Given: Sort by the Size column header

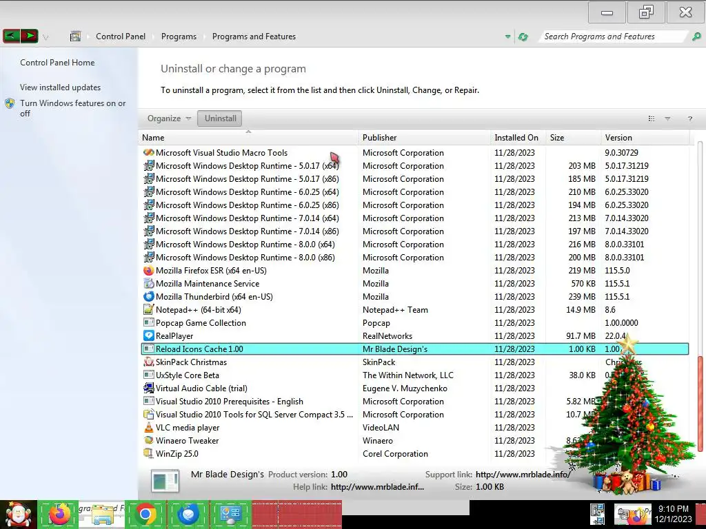Looking at the screenshot, I should point(573,138).
